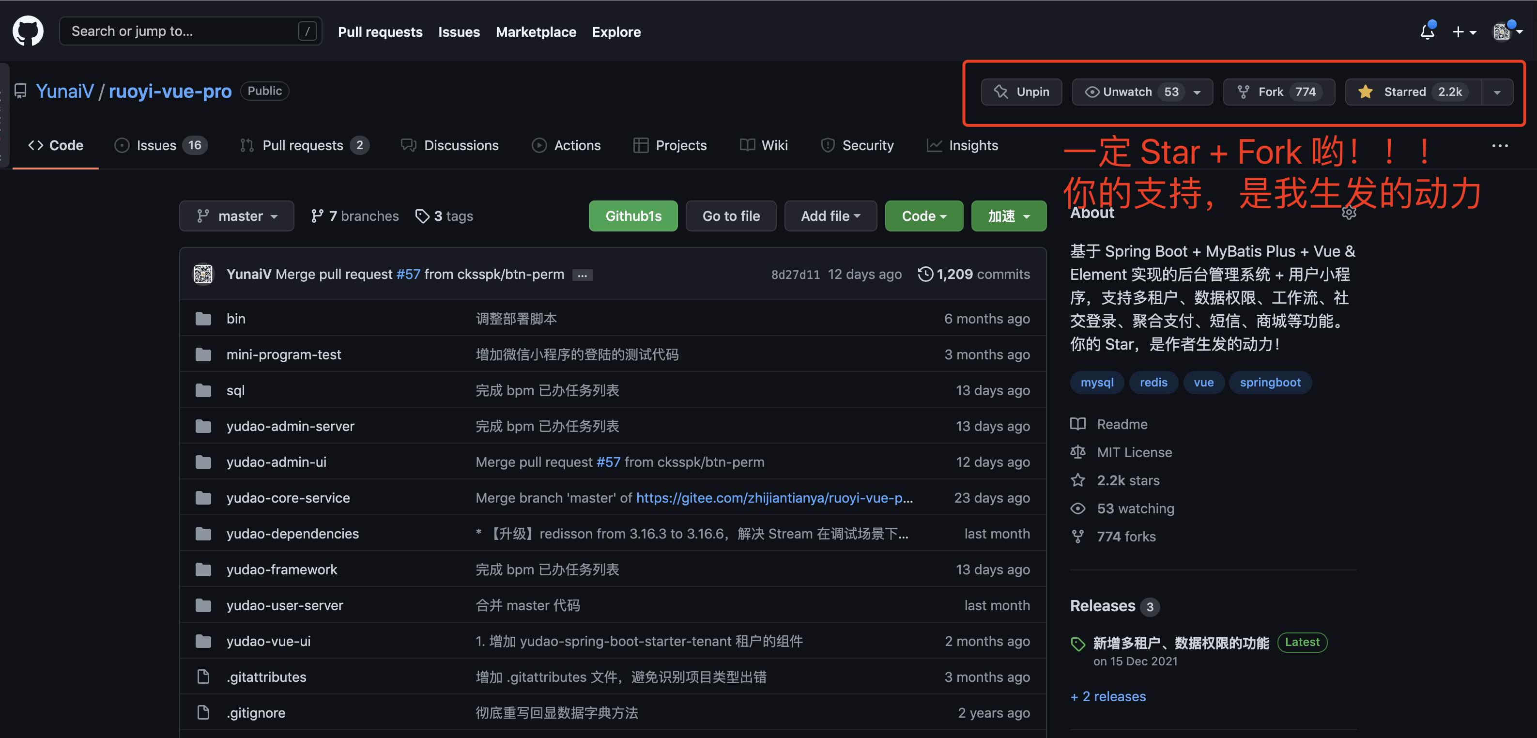Open the springboot topic tag
This screenshot has height=738, width=1537.
click(x=1270, y=383)
